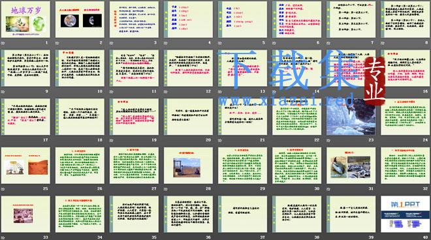
Task: Select slide 33 with single small picture
Action: click(25, 214)
